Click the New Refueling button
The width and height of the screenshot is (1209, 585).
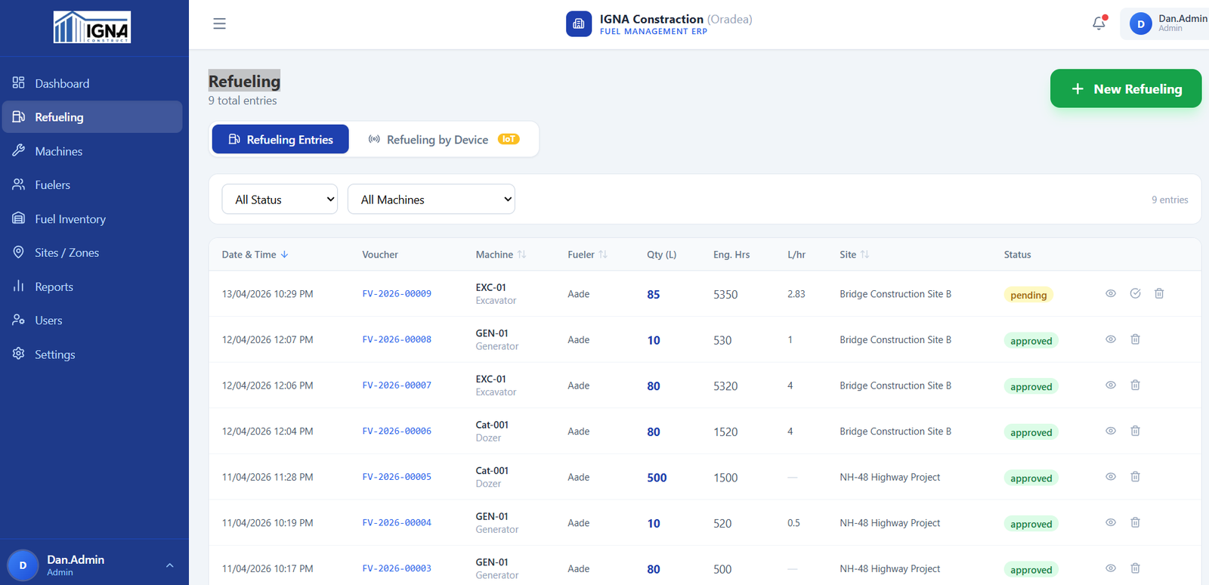[1126, 88]
